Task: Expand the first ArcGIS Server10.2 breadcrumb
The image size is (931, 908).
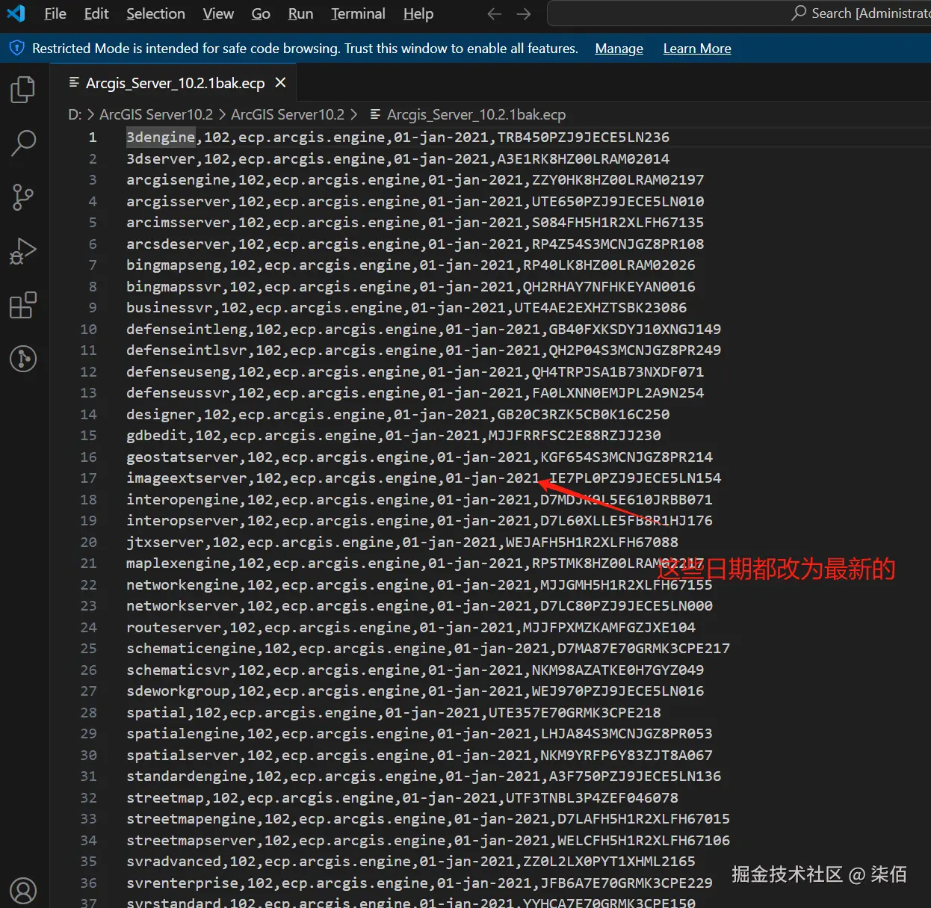Action: click(156, 114)
